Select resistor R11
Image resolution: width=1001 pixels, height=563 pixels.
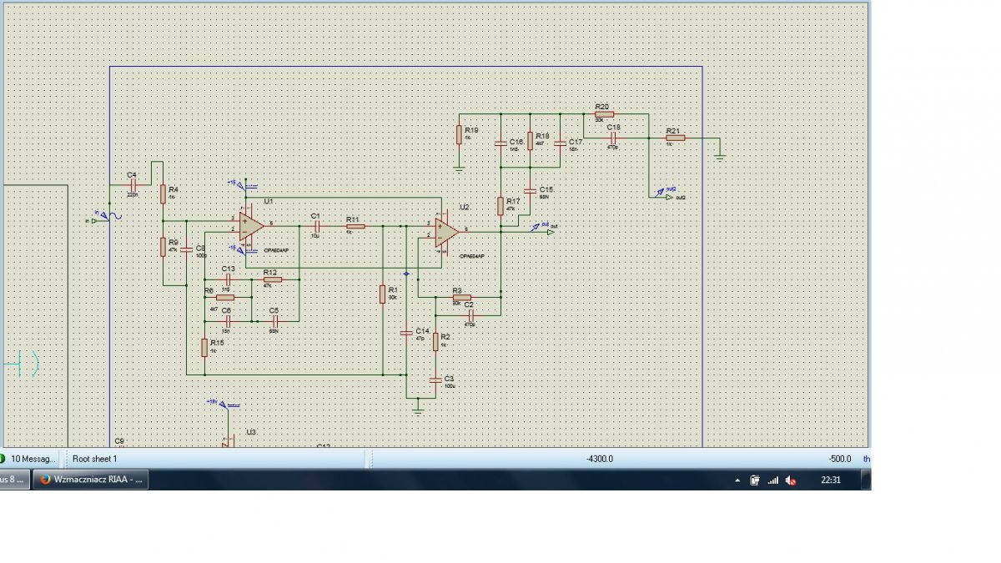tap(355, 225)
